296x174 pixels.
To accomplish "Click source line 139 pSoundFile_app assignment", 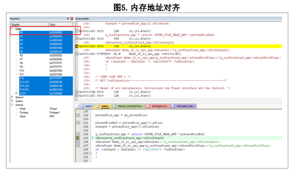I will coord(122,115).
